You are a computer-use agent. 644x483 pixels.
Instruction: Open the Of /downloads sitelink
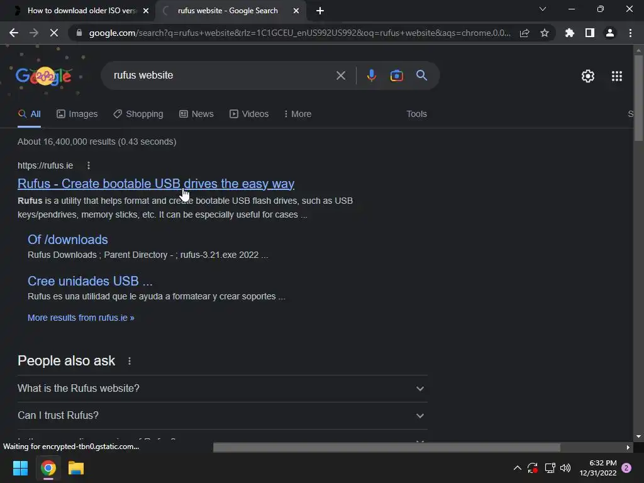[68, 240]
